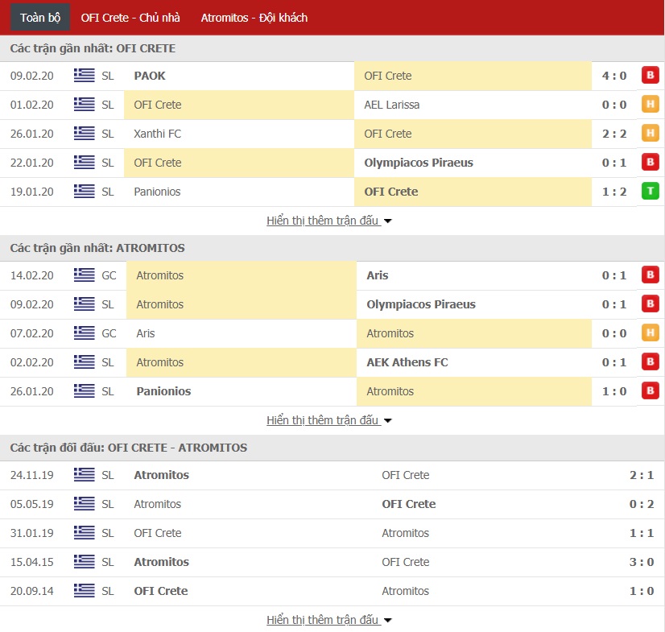Click the flag in the 09.02.20 Atromitos-Olympiacos row
This screenshot has height=632, width=665.
click(x=84, y=304)
